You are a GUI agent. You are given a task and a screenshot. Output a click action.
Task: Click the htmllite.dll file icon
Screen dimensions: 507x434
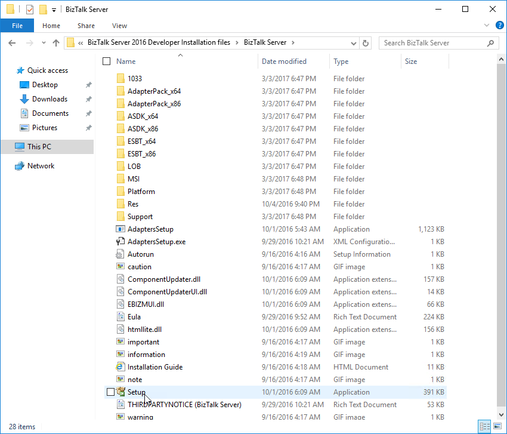120,329
